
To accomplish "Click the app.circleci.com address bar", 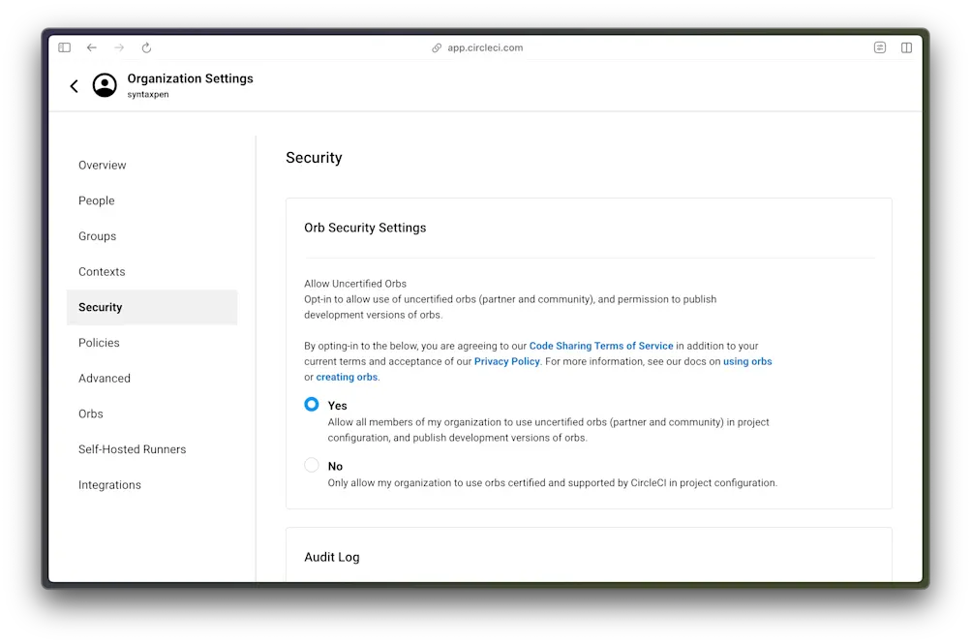I will [x=484, y=47].
